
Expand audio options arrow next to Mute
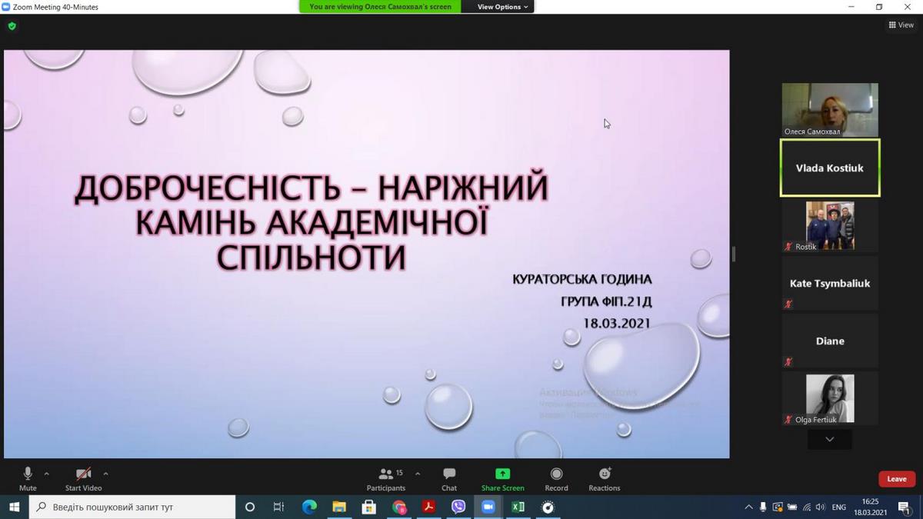click(47, 474)
